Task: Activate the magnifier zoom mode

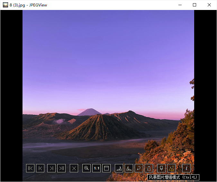Action: pyautogui.click(x=86, y=168)
